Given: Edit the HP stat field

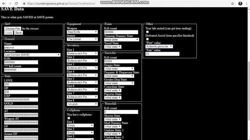Looking at the screenshot, I should tap(21, 92).
